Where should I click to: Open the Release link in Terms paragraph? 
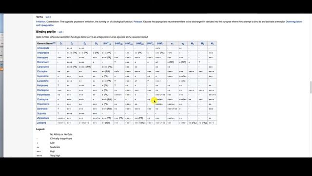[137, 22]
